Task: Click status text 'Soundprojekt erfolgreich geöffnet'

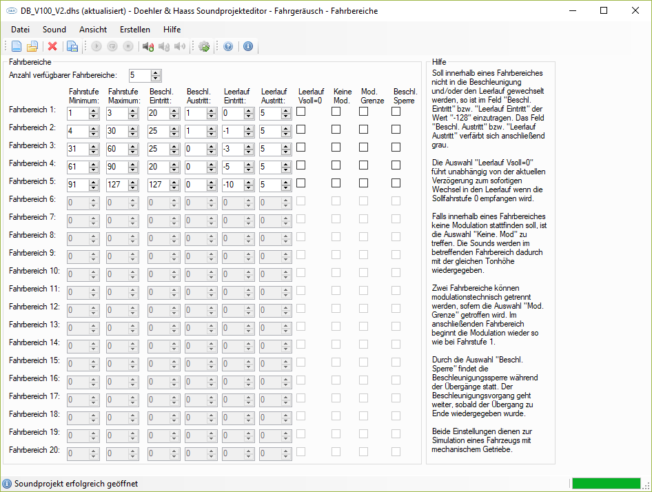Action: [x=76, y=484]
